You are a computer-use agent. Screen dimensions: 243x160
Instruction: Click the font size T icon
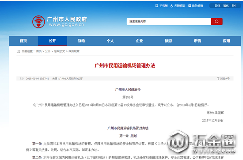[x=218, y=78]
